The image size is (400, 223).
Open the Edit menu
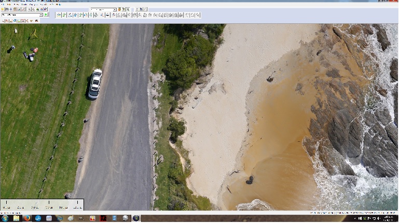(9, 5)
